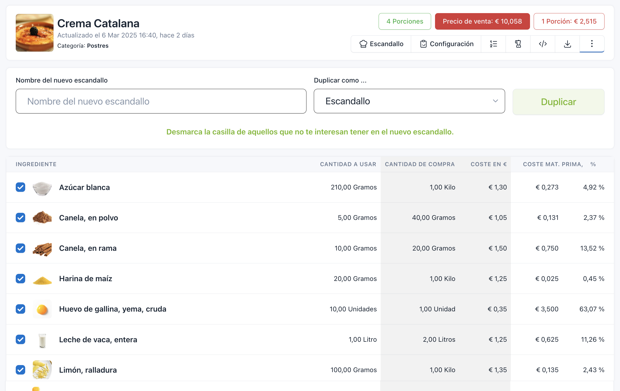Click the 13,52 % percentage value

click(x=592, y=248)
